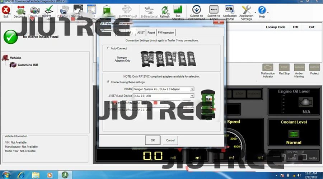Click the Coolant Level Normal status
This screenshot has height=179, width=323.
point(294,142)
